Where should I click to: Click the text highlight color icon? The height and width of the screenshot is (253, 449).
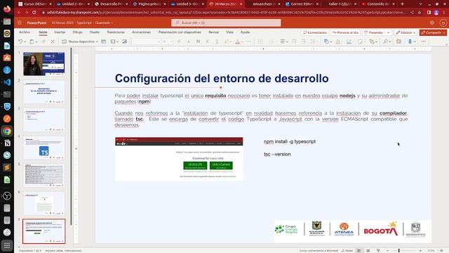coord(227,41)
